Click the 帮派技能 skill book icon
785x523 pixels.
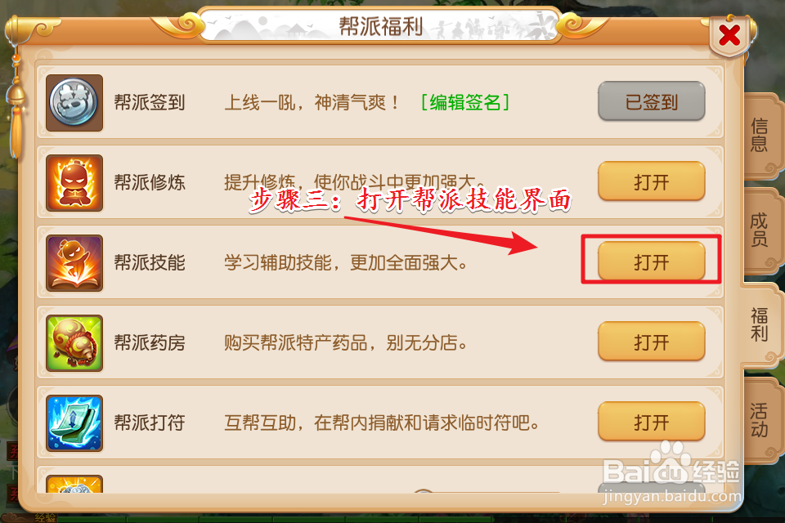[74, 263]
